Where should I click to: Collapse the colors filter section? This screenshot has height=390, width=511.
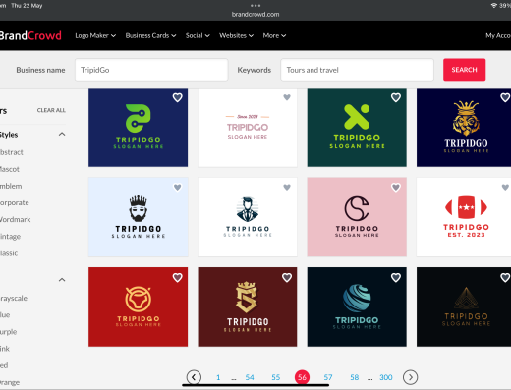click(62, 280)
